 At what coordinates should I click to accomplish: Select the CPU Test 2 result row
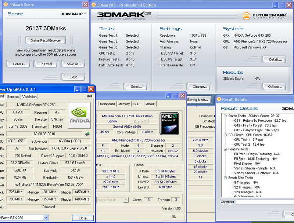click(249, 145)
